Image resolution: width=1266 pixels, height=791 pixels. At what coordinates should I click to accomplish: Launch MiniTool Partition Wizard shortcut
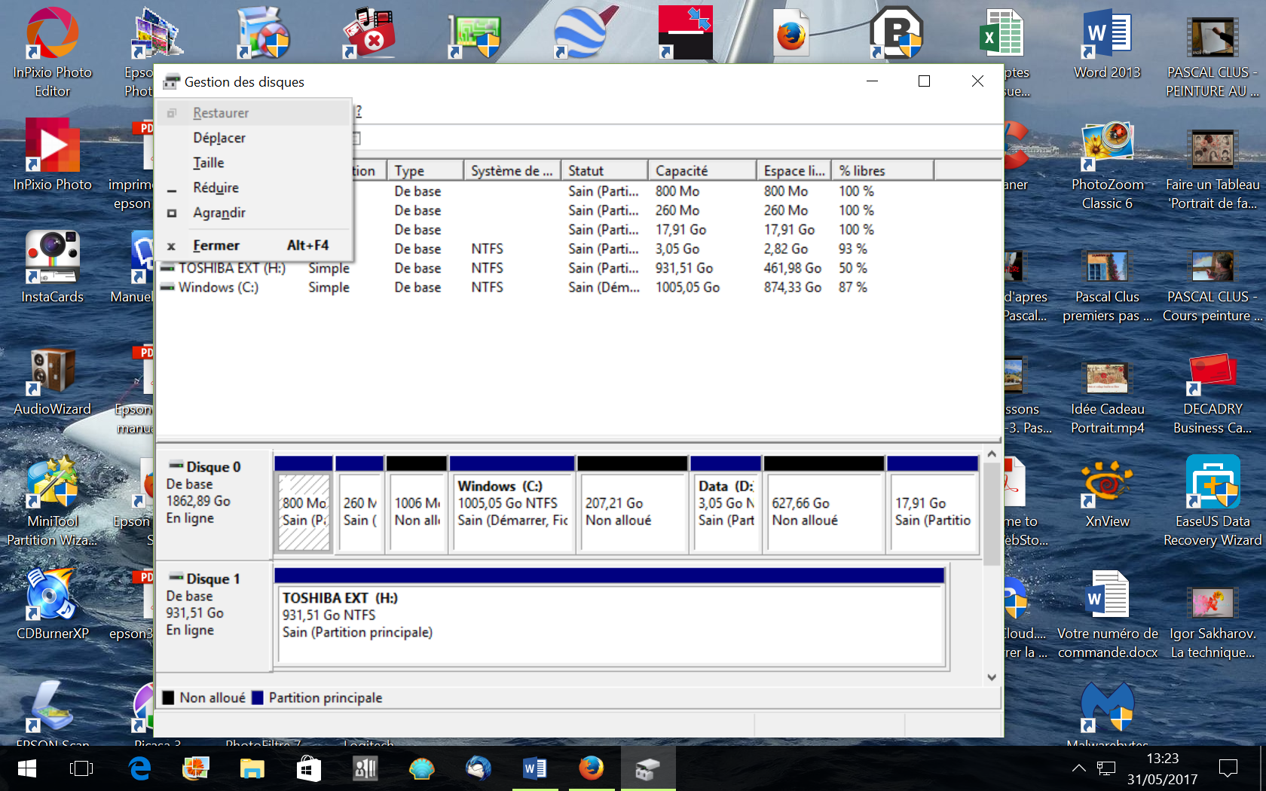point(53,501)
